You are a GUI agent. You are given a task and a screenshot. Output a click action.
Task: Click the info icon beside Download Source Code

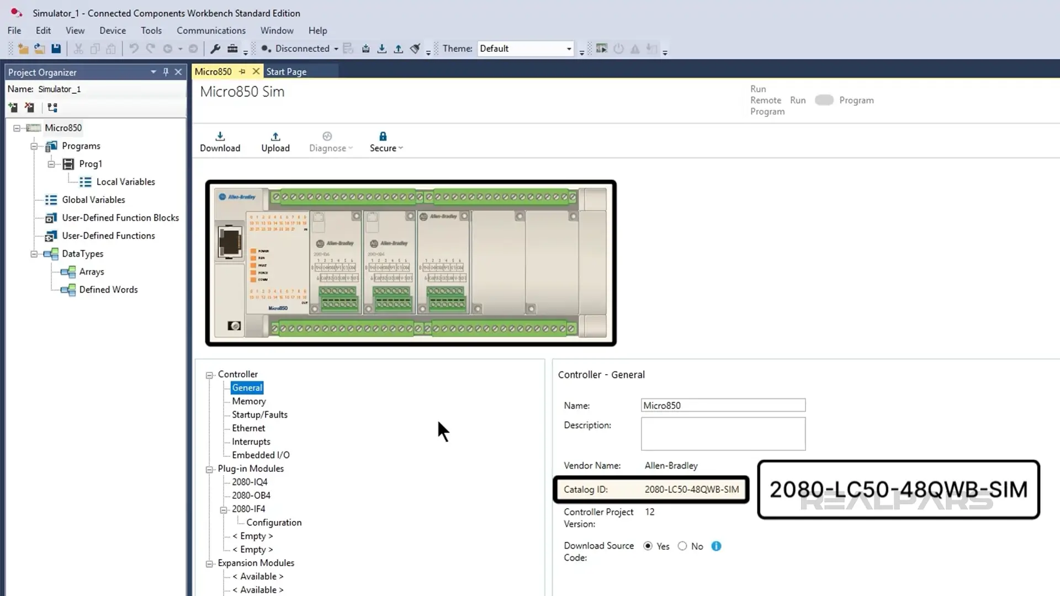point(716,546)
